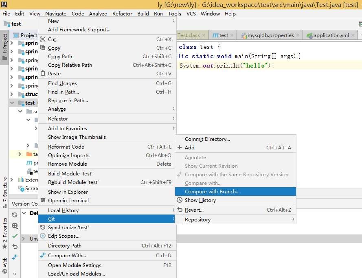
Task: Click Open in Terminal icon
Action: (x=43, y=200)
